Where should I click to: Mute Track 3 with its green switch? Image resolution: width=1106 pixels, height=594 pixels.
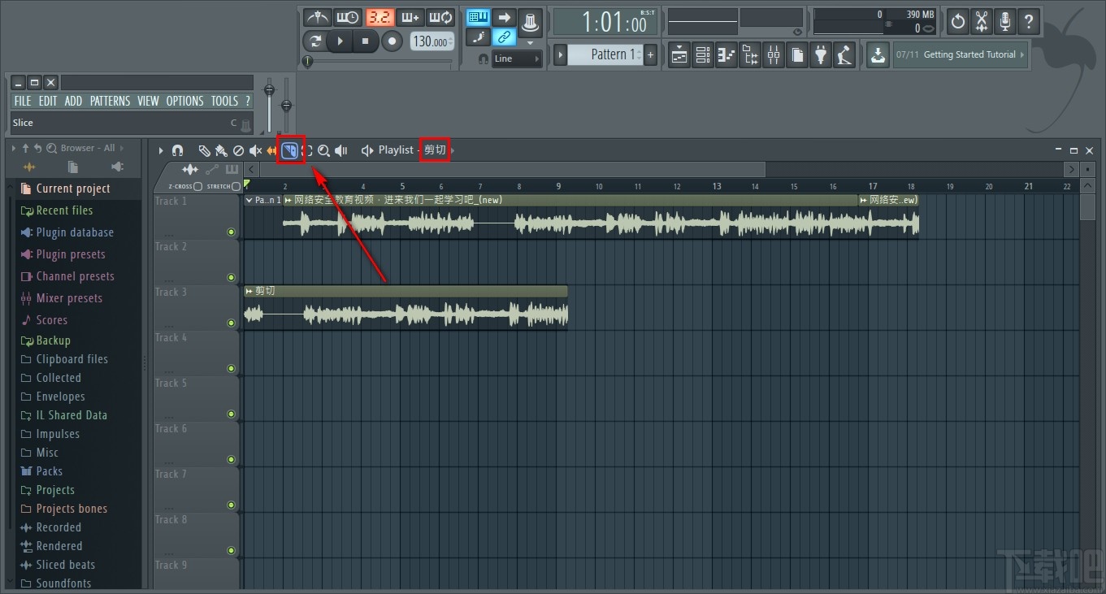click(x=231, y=323)
